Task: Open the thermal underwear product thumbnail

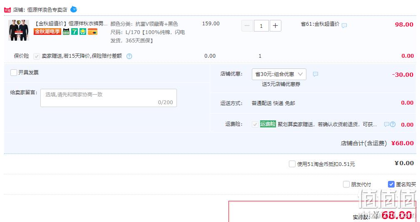Action: 19,30
